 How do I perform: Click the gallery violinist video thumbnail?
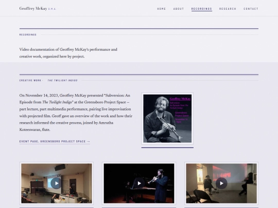coord(221,183)
